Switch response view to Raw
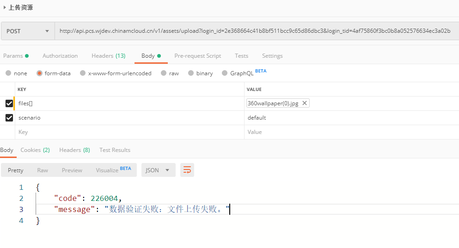 pyautogui.click(x=43, y=170)
